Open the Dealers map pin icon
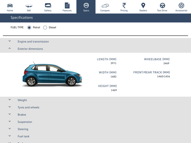The width and height of the screenshot is (191, 143). pyautogui.click(x=143, y=6)
